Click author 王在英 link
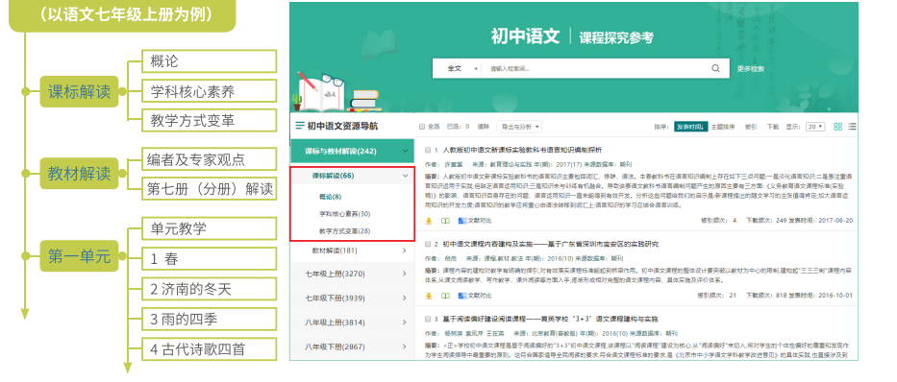Viewport: 897px width, 382px height. (494, 333)
